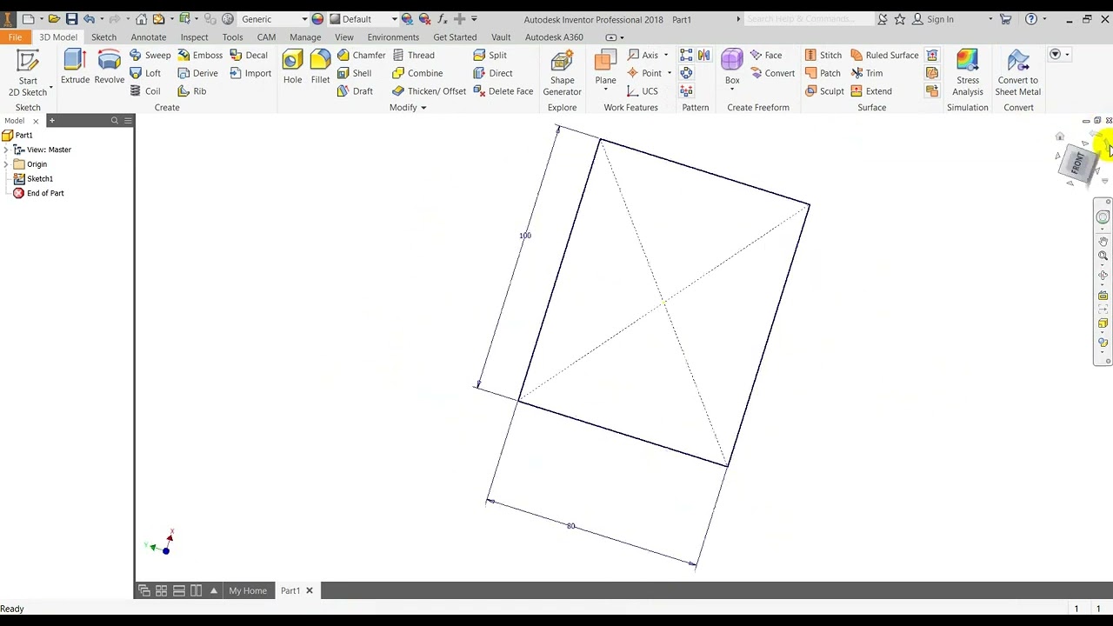Import geometry with Import tool
1113x626 pixels.
click(x=250, y=73)
